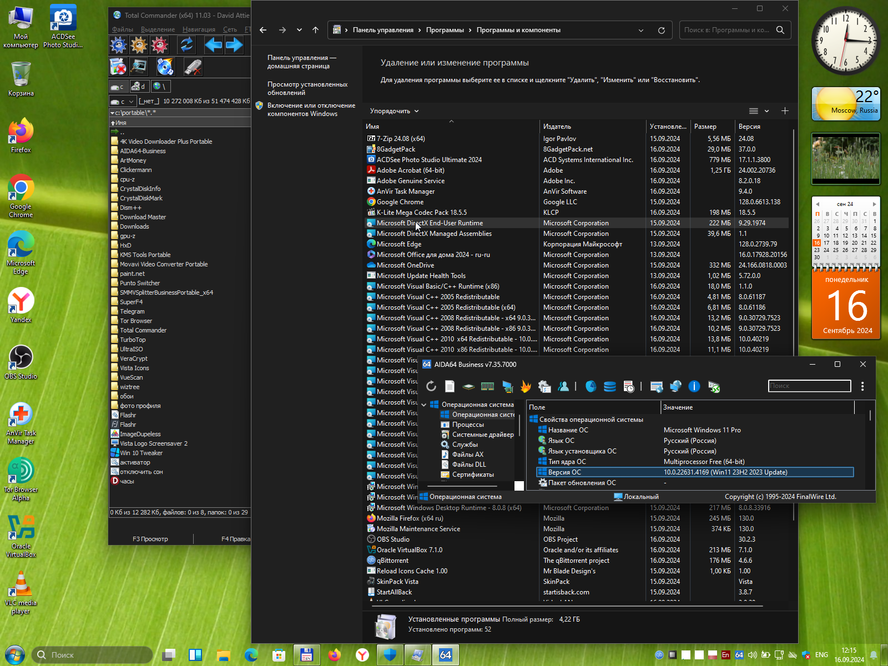
Task: Open the AIDA64 three-dot menu
Action: tap(862, 386)
